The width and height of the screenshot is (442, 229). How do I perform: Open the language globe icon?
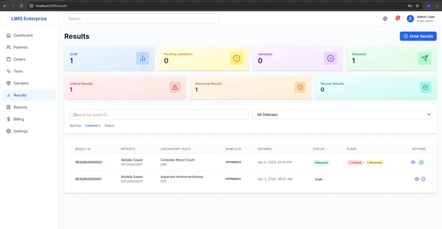385,19
